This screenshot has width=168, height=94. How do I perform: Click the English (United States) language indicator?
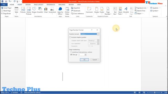pyautogui.click(x=32, y=92)
